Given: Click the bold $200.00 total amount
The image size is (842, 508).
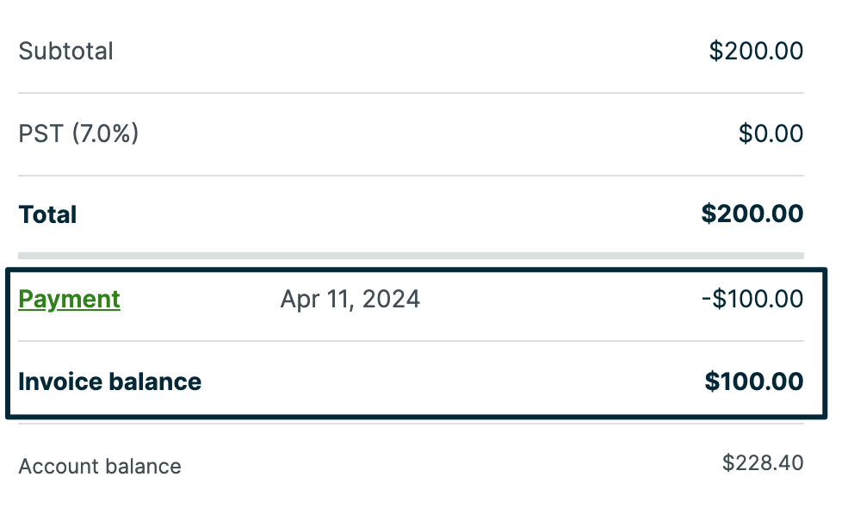Looking at the screenshot, I should tap(752, 214).
